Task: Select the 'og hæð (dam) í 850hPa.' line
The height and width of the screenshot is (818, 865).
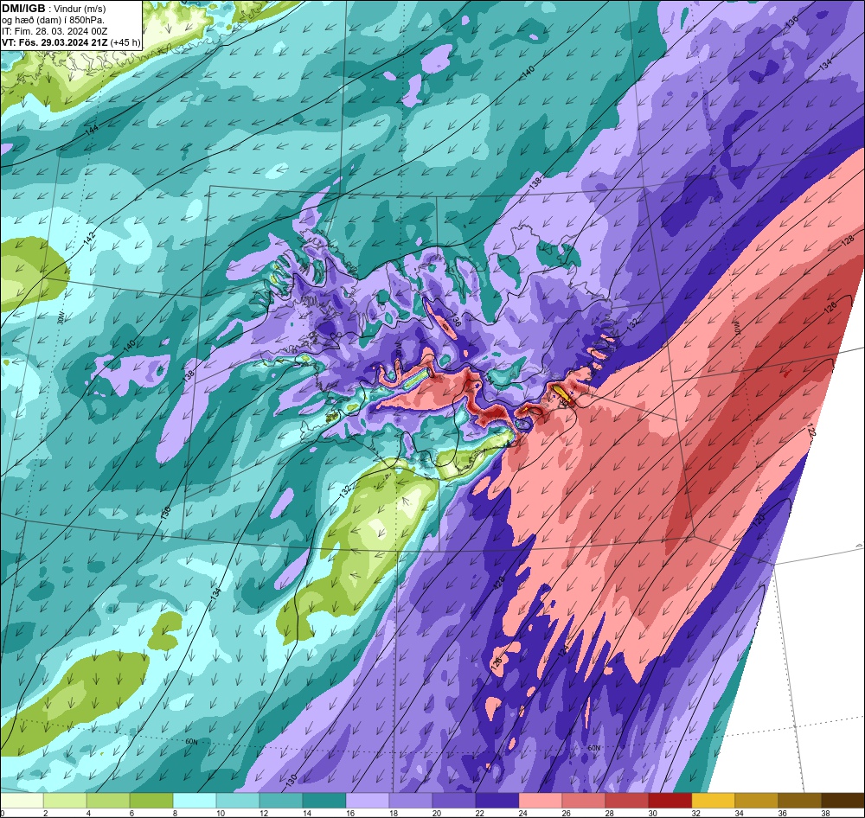Action: (54, 20)
